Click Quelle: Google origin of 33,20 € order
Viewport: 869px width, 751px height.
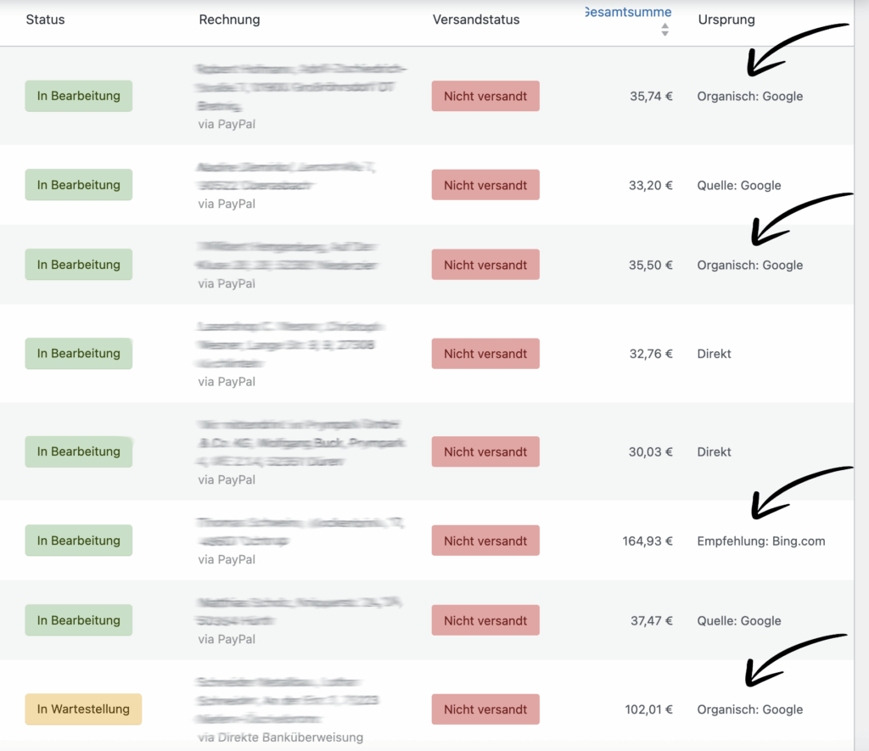click(x=739, y=186)
